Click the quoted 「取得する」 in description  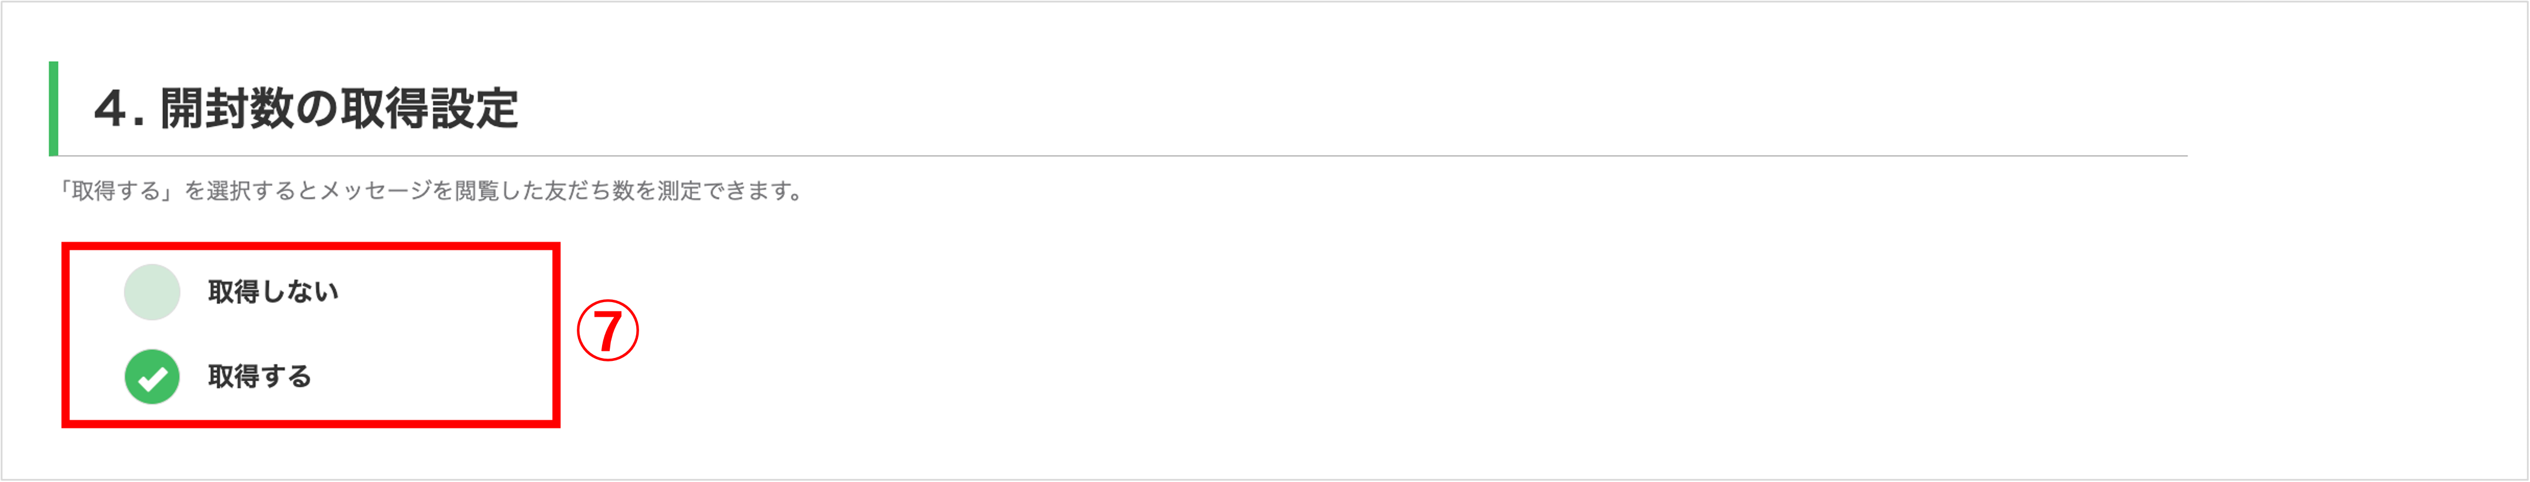(117, 190)
